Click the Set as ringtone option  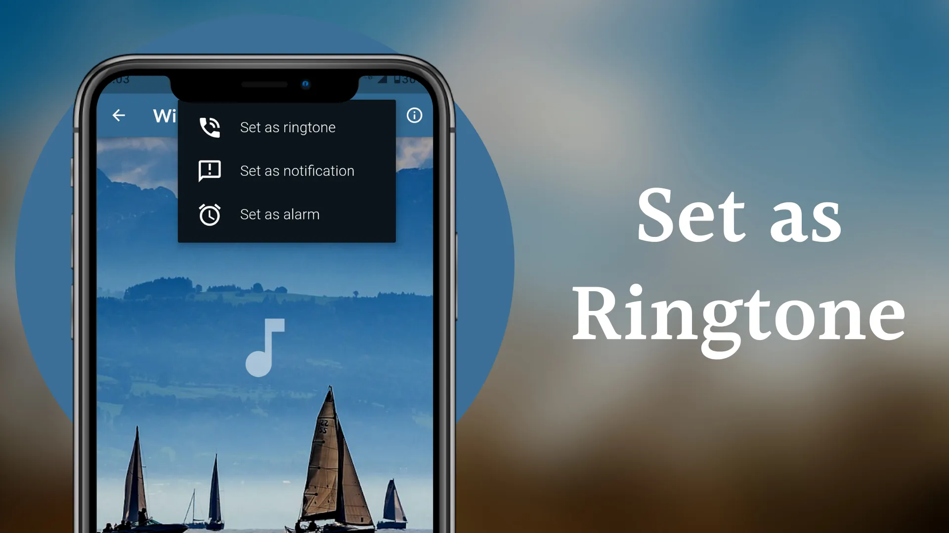[x=288, y=126]
